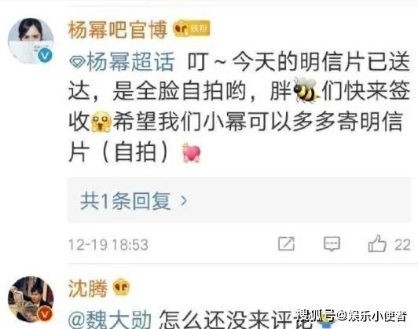The width and height of the screenshot is (418, 329).
Task: Open the comment bubble icon
Action: (332, 243)
